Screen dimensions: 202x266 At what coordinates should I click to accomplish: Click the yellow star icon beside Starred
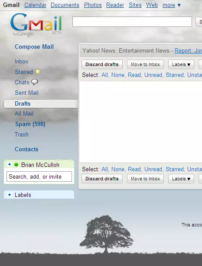click(x=38, y=72)
